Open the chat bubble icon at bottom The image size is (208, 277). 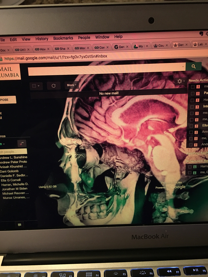pos(19,225)
